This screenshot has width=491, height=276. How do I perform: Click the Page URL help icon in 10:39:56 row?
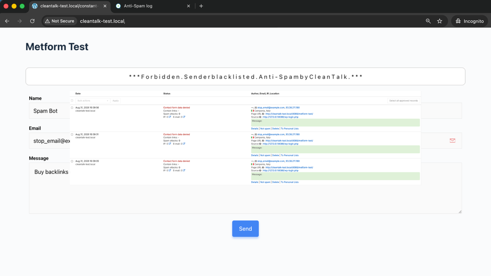(x=263, y=114)
